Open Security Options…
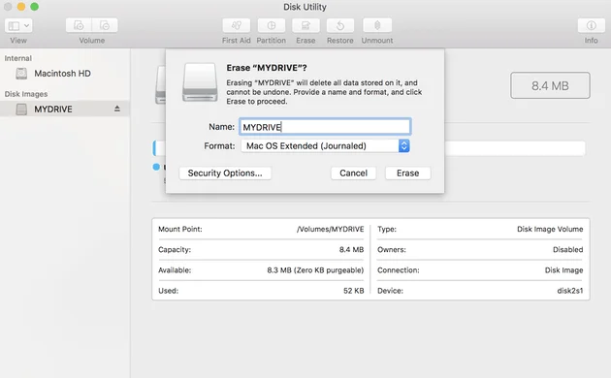Image resolution: width=611 pixels, height=378 pixels. [225, 173]
